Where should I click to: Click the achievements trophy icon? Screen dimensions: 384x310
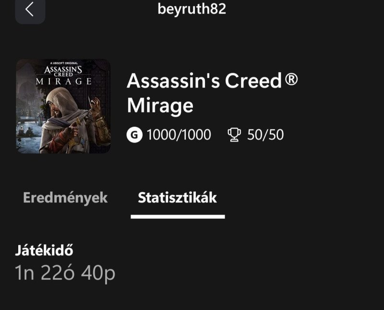pyautogui.click(x=234, y=135)
